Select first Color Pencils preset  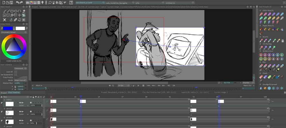click(261, 14)
